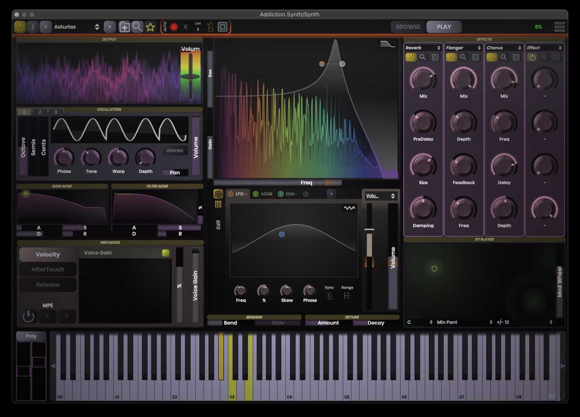Select the ADSR modulator tab
The width and height of the screenshot is (580, 417).
(x=263, y=194)
